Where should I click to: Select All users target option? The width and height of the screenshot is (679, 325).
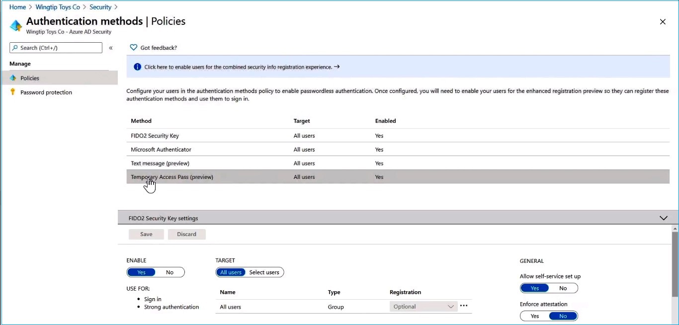coord(231,272)
